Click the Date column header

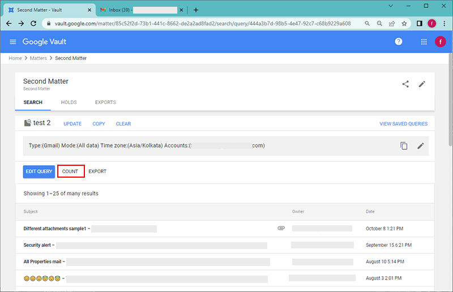[370, 212]
